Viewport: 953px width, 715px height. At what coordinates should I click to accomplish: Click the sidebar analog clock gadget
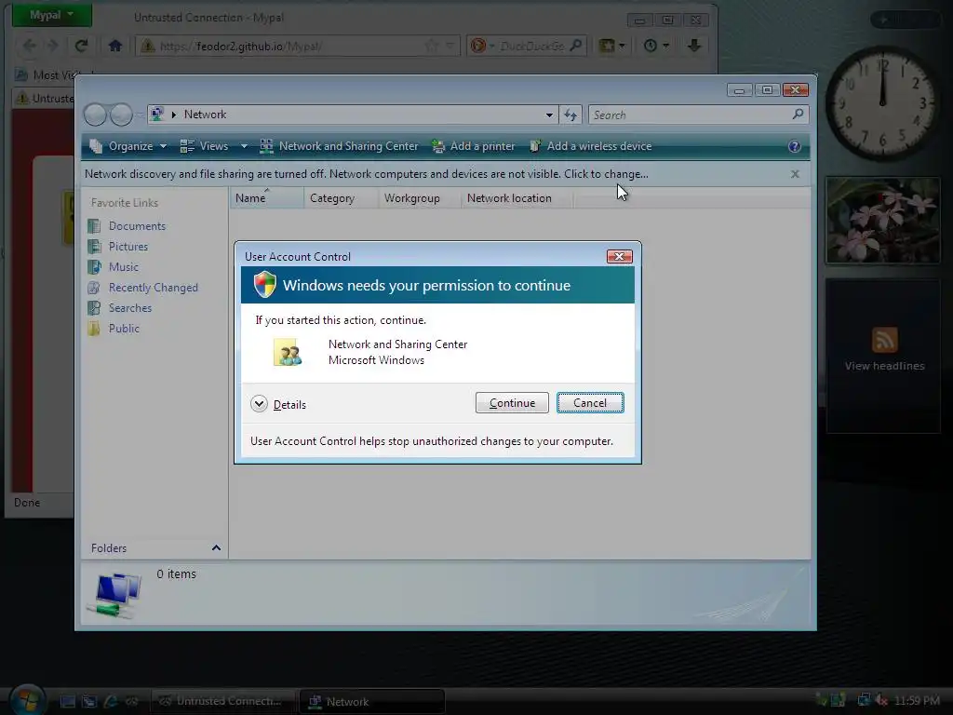[882, 102]
